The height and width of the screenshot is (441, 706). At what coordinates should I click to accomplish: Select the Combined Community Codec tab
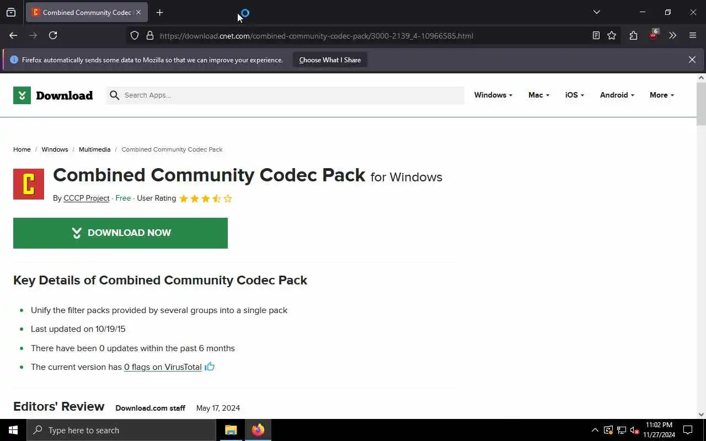87,12
